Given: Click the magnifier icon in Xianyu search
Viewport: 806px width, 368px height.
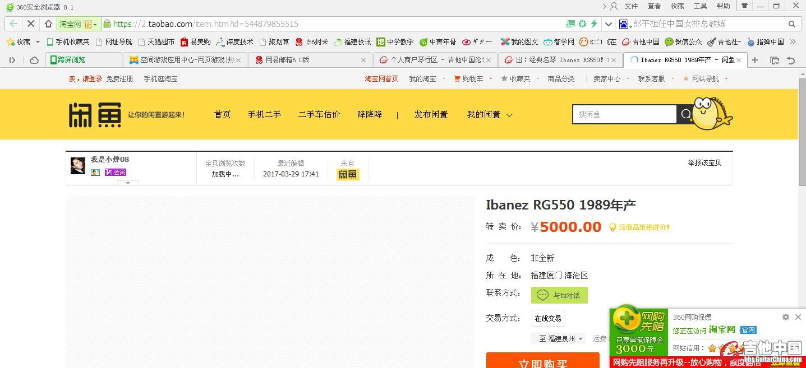Looking at the screenshot, I should pos(685,114).
